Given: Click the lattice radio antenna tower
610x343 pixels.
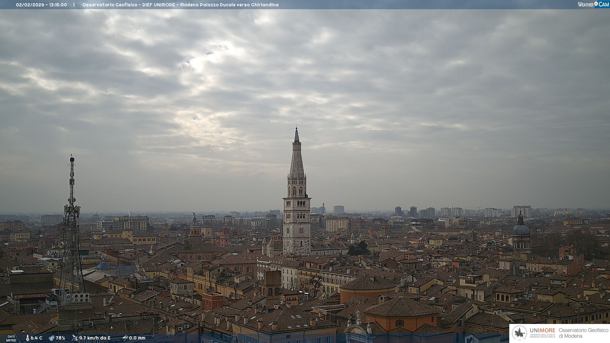Looking at the screenshot, I should [72, 222].
